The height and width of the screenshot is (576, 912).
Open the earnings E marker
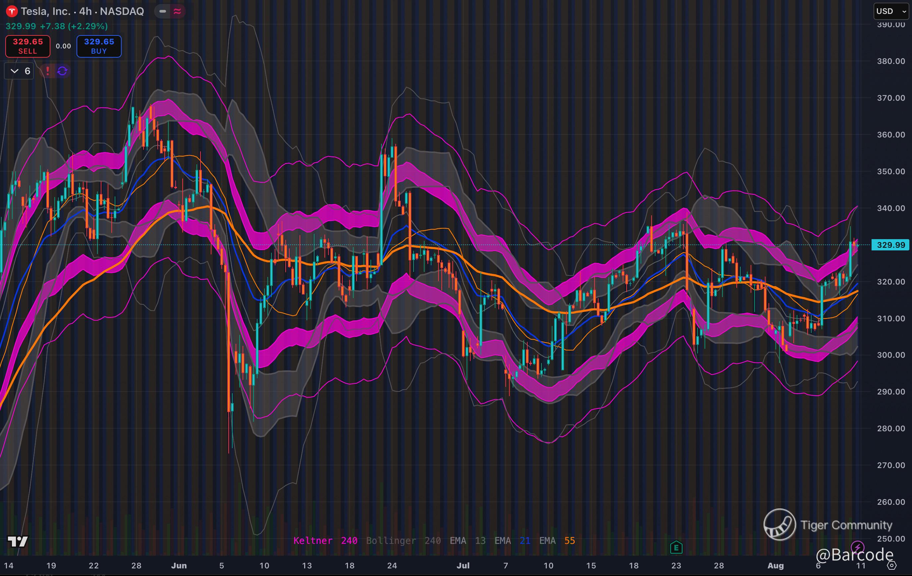676,547
